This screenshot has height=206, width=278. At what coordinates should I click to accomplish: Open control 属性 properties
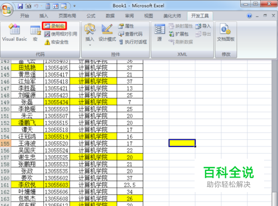[x=126, y=26]
